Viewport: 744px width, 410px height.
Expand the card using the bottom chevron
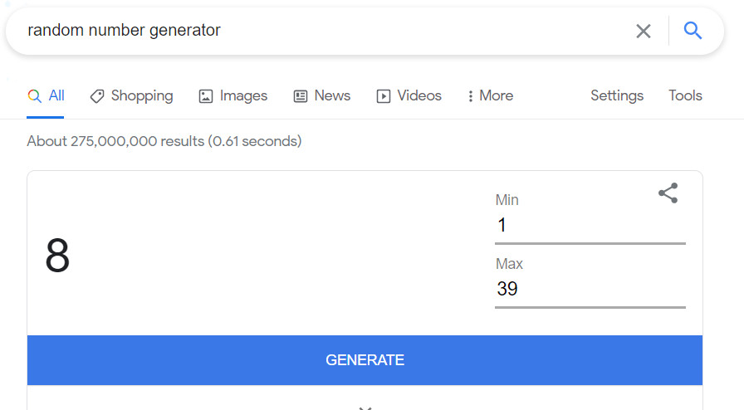pos(365,408)
